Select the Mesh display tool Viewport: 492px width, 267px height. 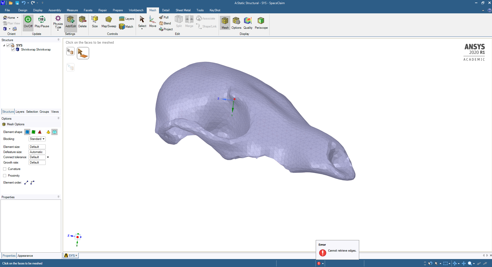pyautogui.click(x=225, y=22)
